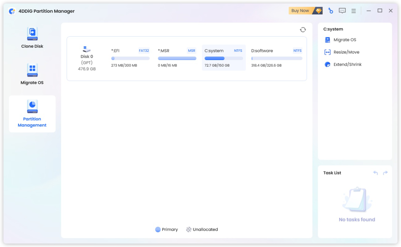
Task: Click the Extend/Shrink icon
Action: pyautogui.click(x=327, y=65)
